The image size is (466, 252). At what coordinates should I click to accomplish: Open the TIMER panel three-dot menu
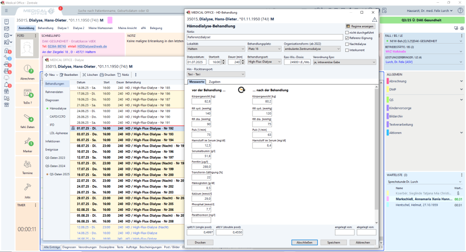click(35, 205)
